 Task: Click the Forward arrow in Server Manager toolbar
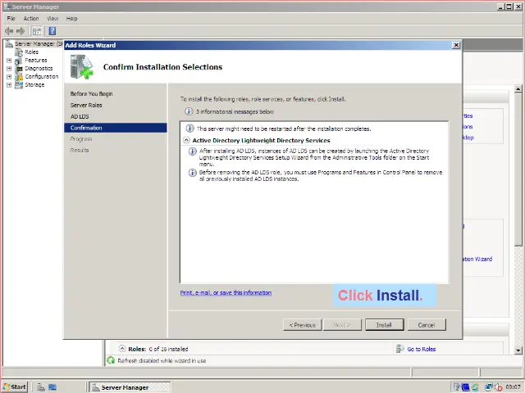21,31
